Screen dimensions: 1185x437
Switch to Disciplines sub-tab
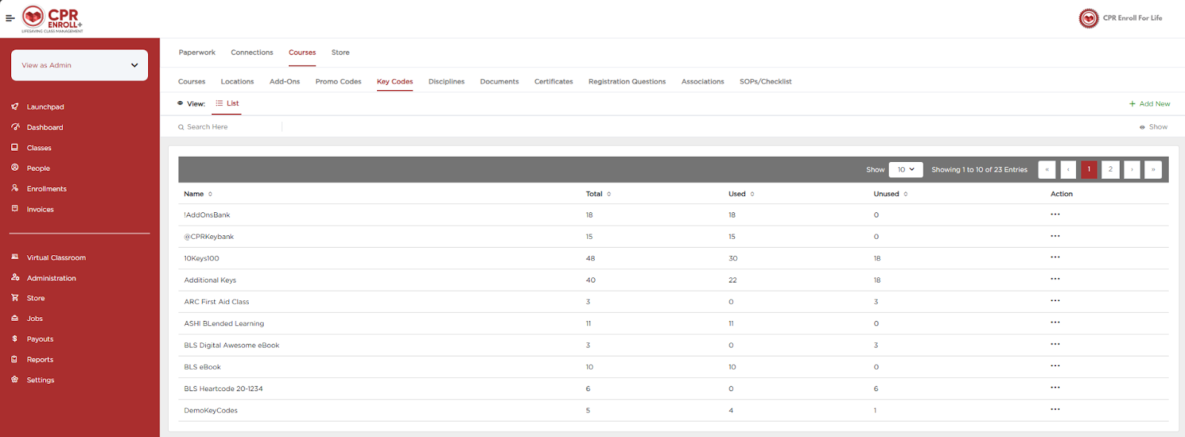(x=447, y=81)
